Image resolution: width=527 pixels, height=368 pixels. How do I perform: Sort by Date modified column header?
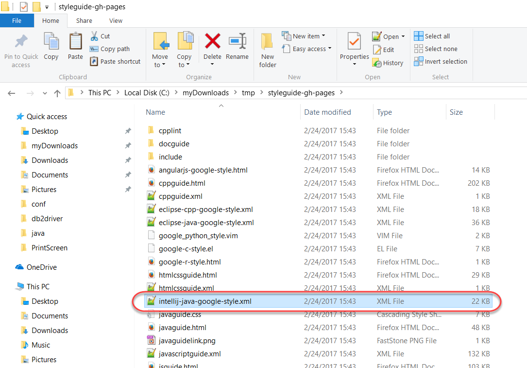pyautogui.click(x=327, y=112)
